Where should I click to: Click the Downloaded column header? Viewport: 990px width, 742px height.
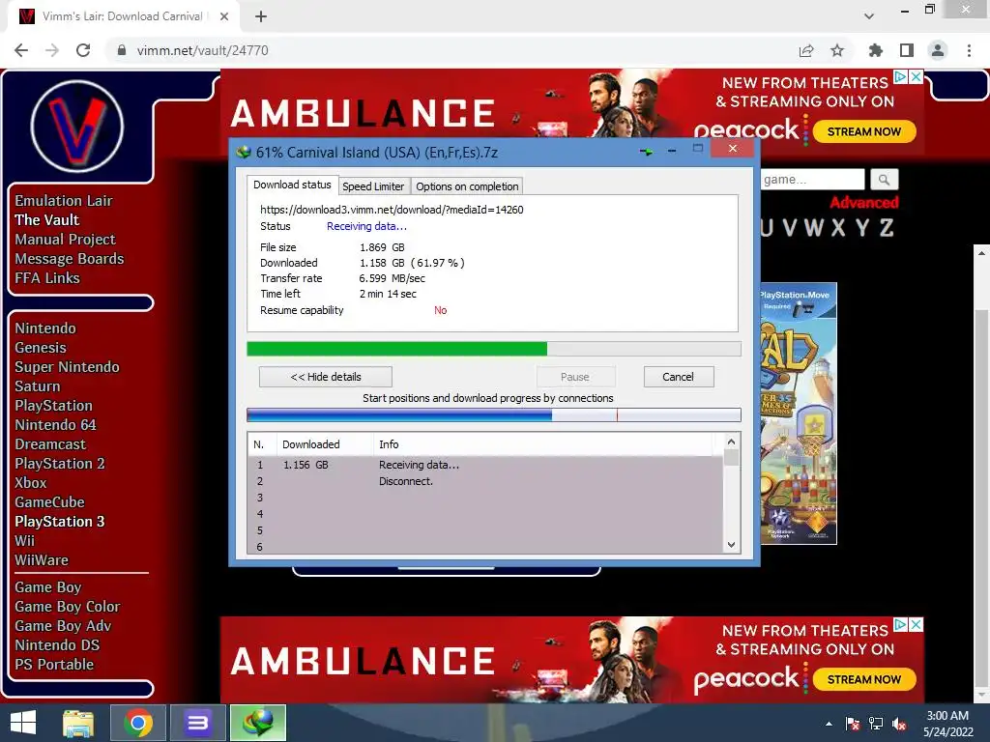pos(325,444)
